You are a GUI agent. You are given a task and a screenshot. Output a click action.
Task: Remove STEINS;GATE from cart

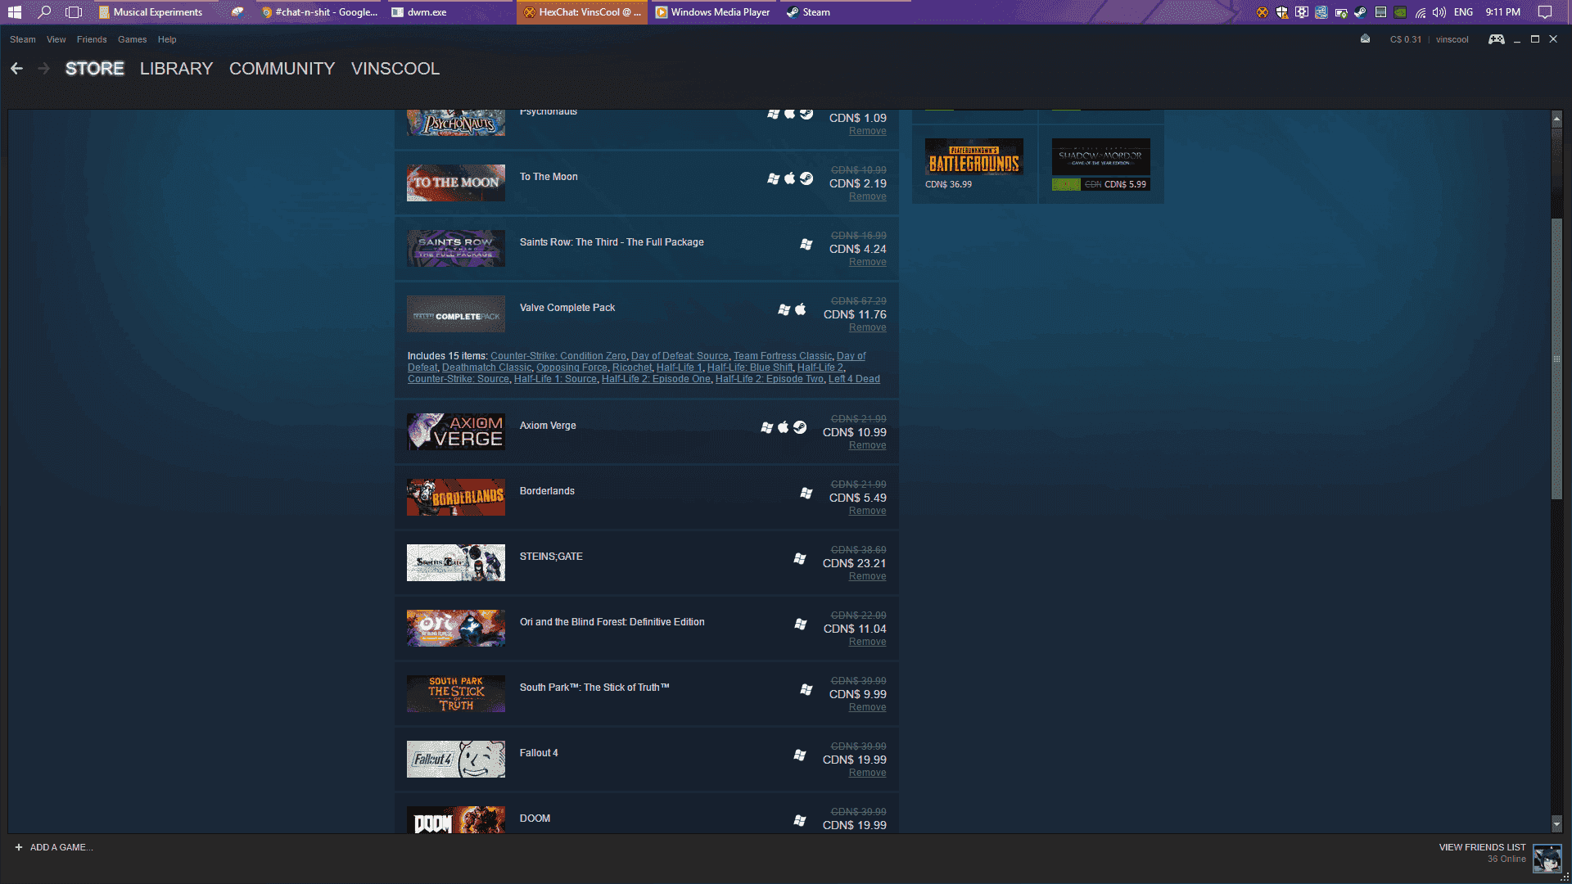pos(868,576)
